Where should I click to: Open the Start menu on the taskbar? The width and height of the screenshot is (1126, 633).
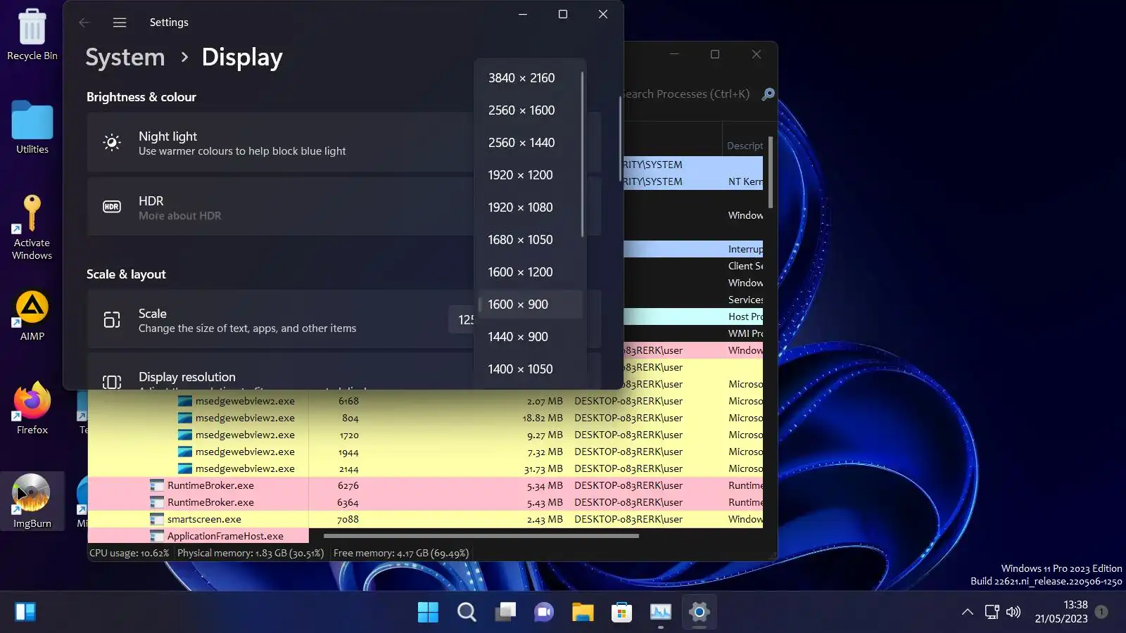coord(428,612)
